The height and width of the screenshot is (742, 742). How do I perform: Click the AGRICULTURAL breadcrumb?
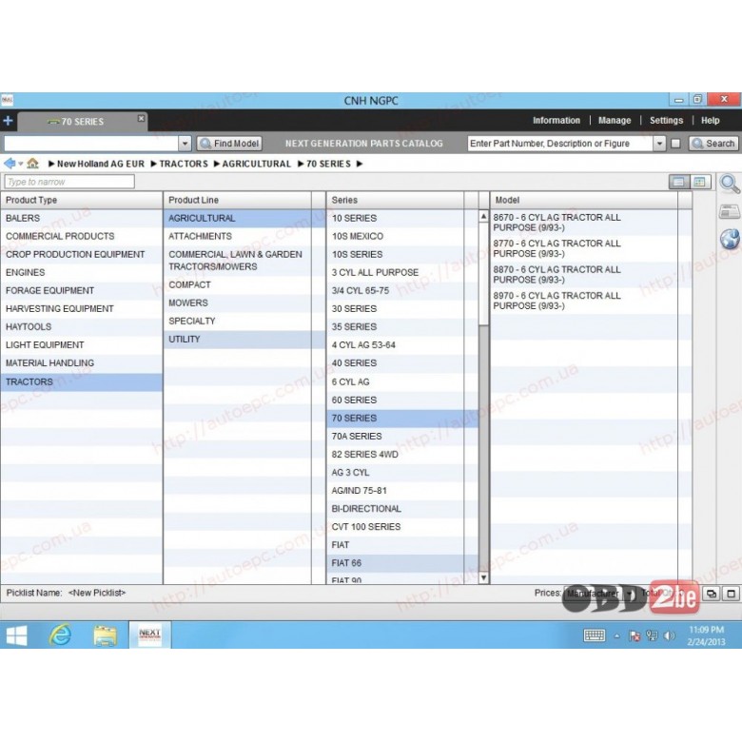(257, 164)
